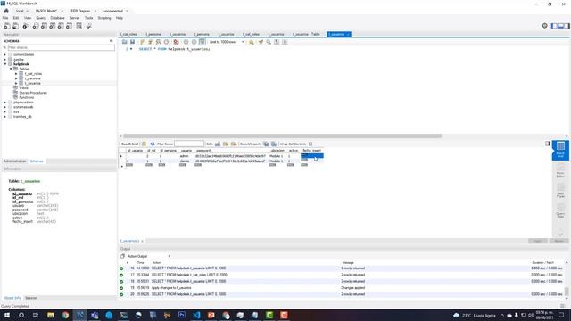Toggle the autocommit mode button
This screenshot has height=321, width=571.
203,42
